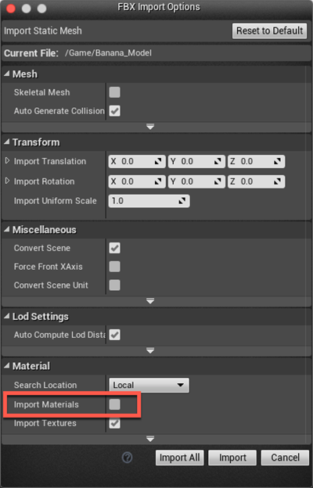Expand the Import Translation row
Screen dimensions: 313x488
point(7,161)
